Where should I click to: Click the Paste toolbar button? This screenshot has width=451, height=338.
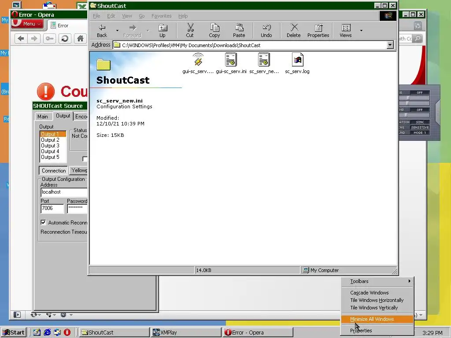(239, 31)
